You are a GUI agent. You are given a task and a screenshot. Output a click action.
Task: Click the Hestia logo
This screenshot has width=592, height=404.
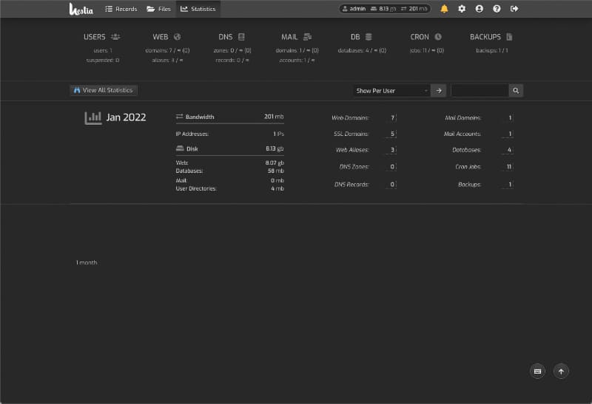81,9
